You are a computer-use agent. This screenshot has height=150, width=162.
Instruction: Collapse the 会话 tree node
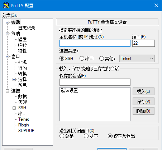pos(8,22)
